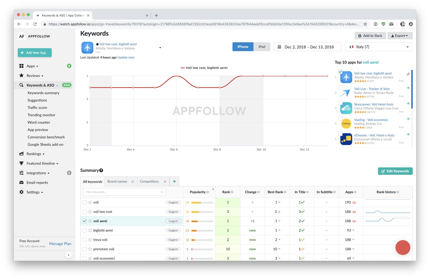430x279 pixels.
Task: Open the Competitors keyword tab
Action: tap(149, 182)
